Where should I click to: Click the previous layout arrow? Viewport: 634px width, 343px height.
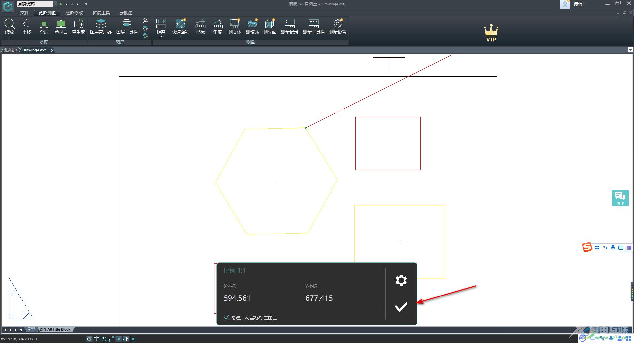pyautogui.click(x=10, y=330)
